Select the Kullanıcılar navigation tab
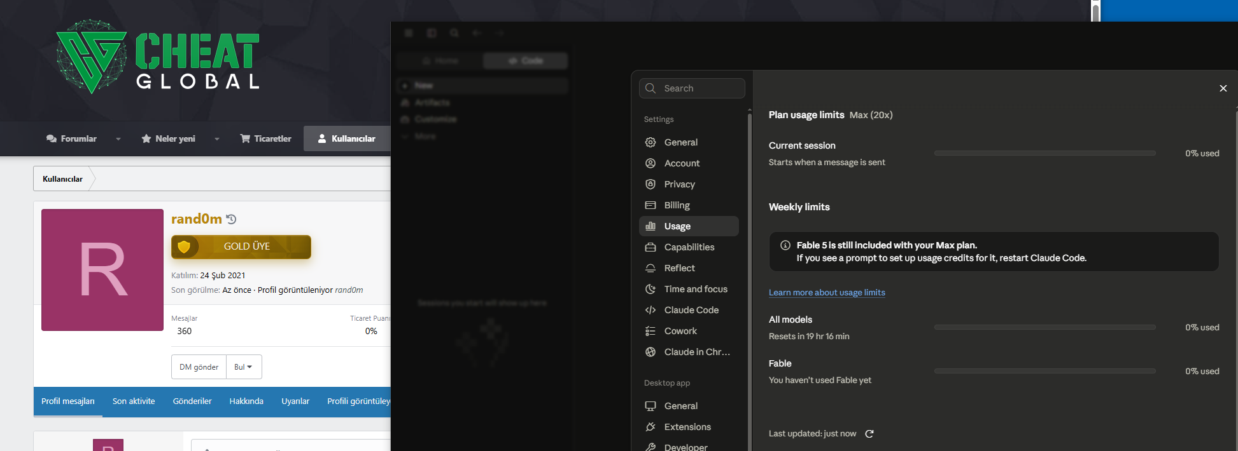This screenshot has height=451, width=1238. pos(347,138)
